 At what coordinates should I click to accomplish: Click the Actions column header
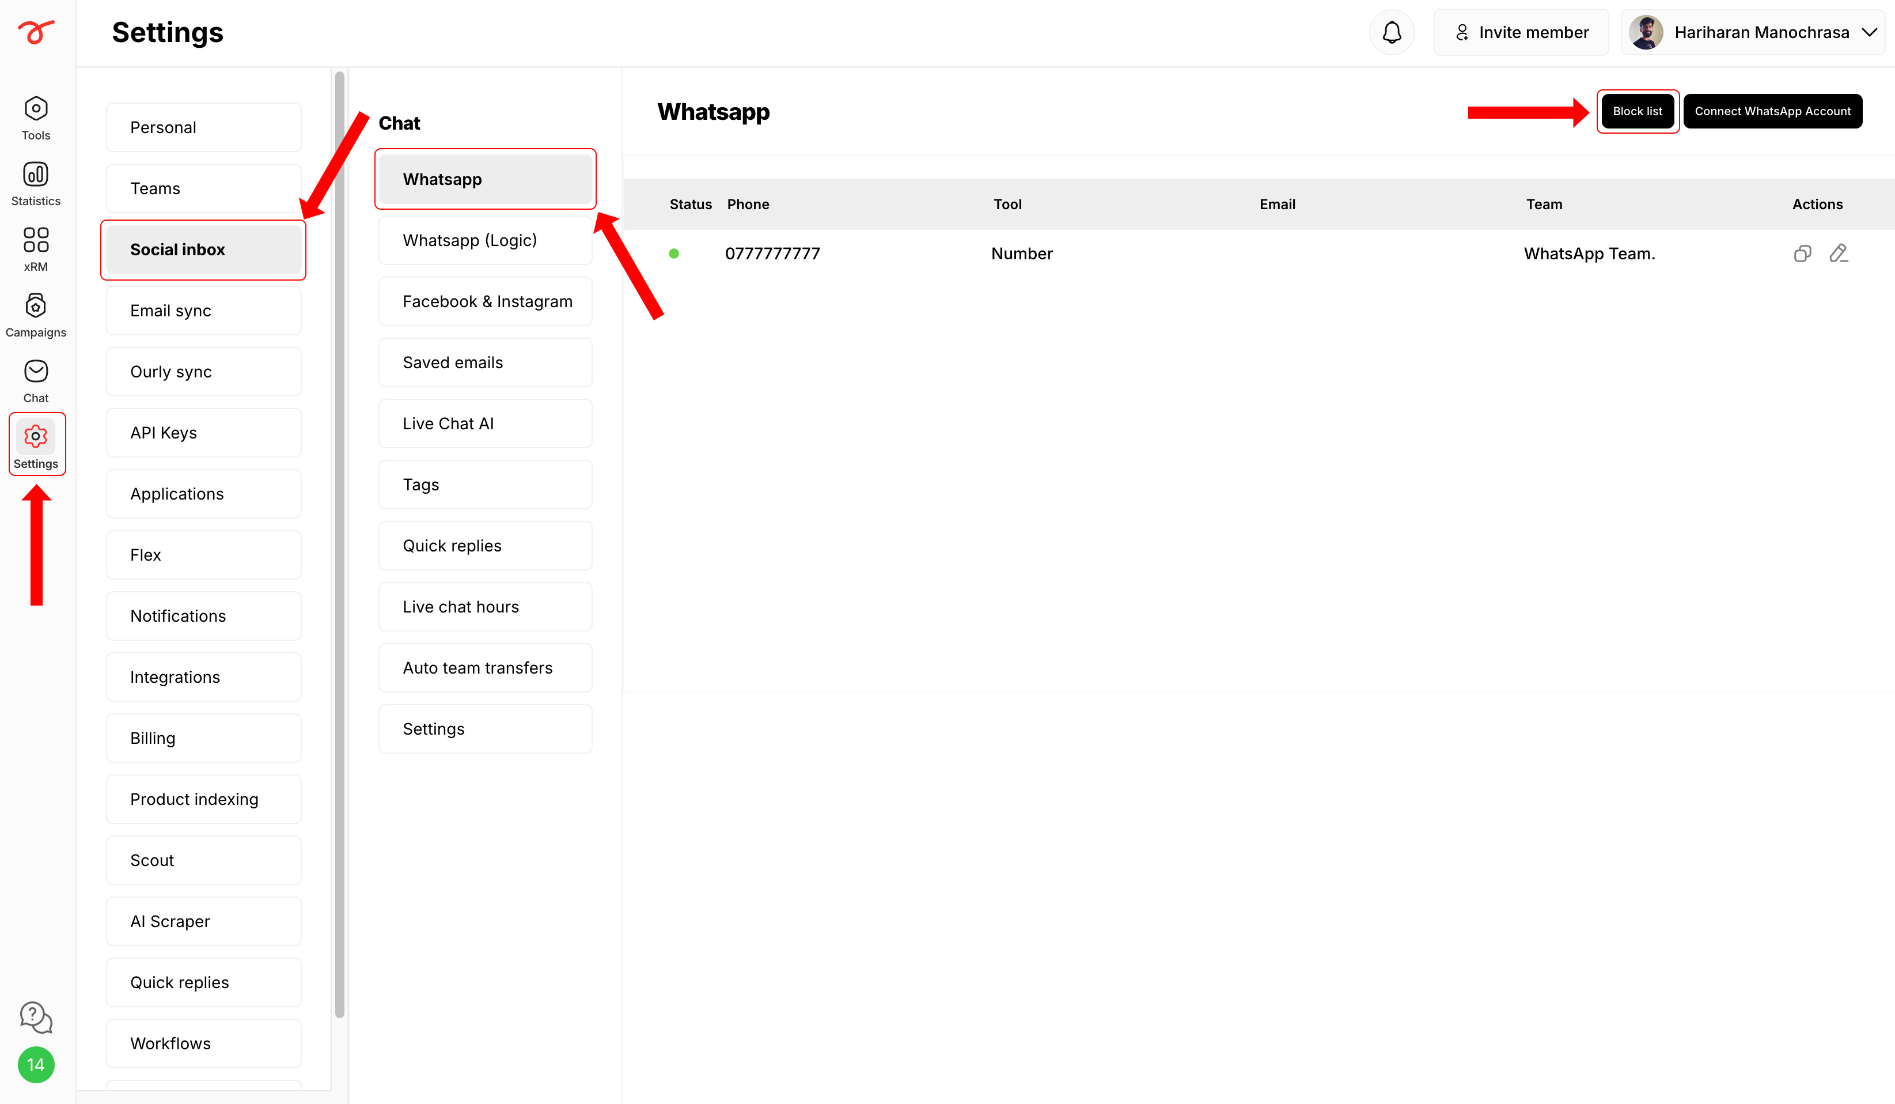(x=1817, y=204)
